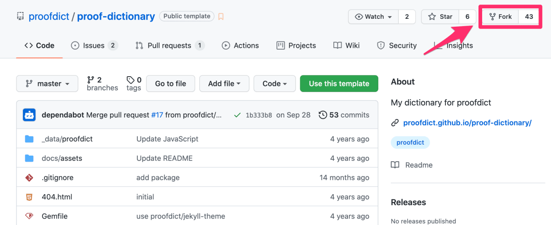Click the orange bookmark icon beside Public template
Viewport: 551px width, 225px height.
pos(221,17)
